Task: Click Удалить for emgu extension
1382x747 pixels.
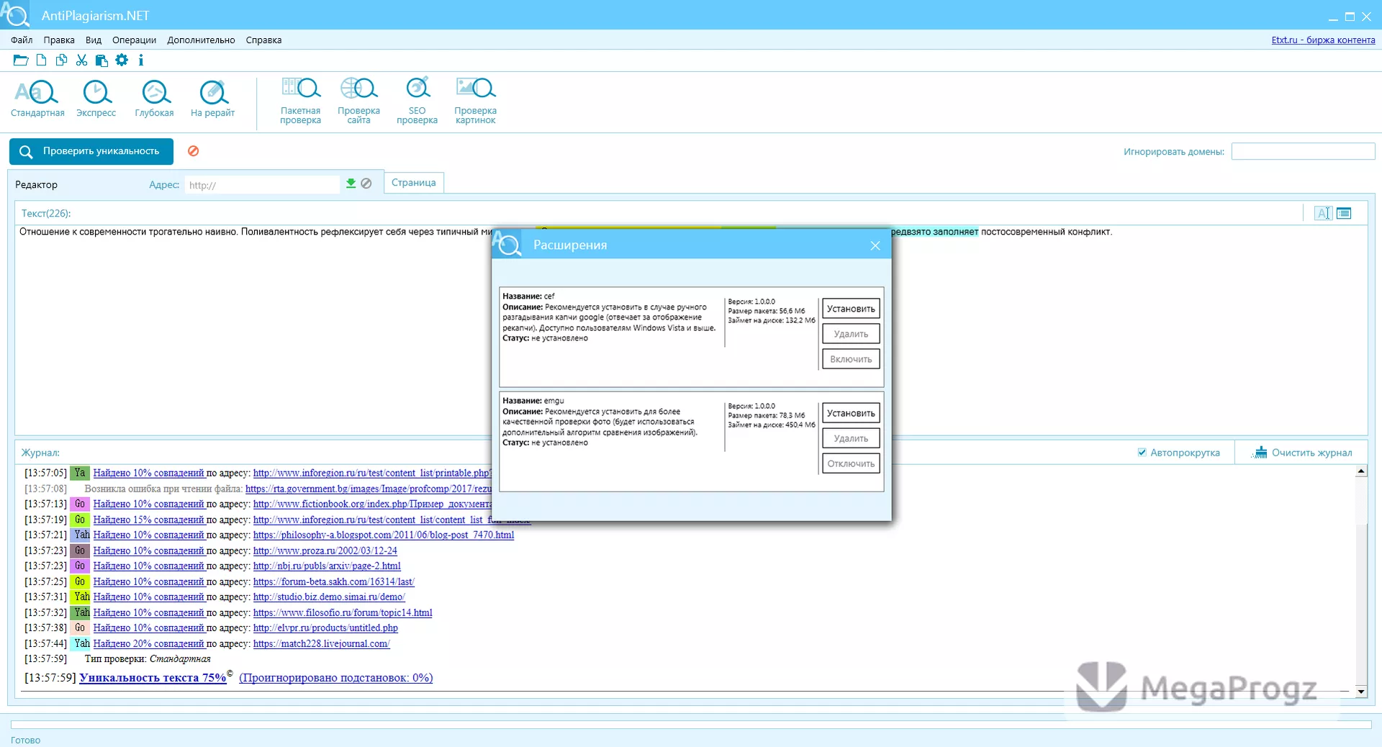Action: pos(851,438)
